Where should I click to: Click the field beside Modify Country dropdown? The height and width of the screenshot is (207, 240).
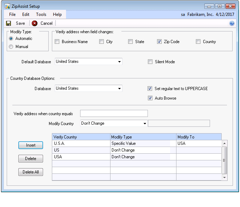(179, 123)
